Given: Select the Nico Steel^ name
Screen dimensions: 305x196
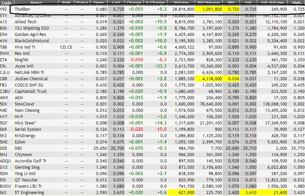Looking at the screenshot, I should coord(26,123).
